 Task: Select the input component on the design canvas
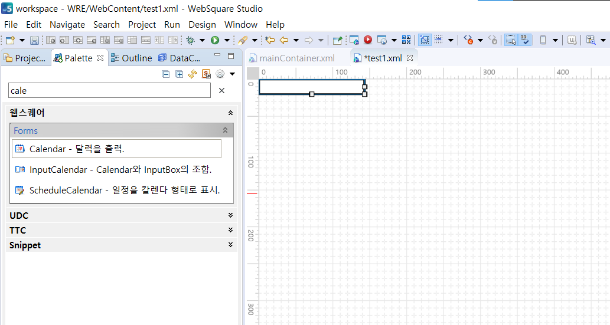coord(312,87)
